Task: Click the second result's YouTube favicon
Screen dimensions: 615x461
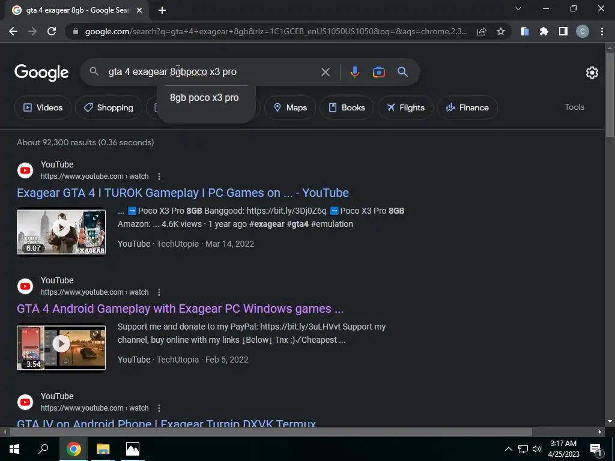Action: pos(25,286)
